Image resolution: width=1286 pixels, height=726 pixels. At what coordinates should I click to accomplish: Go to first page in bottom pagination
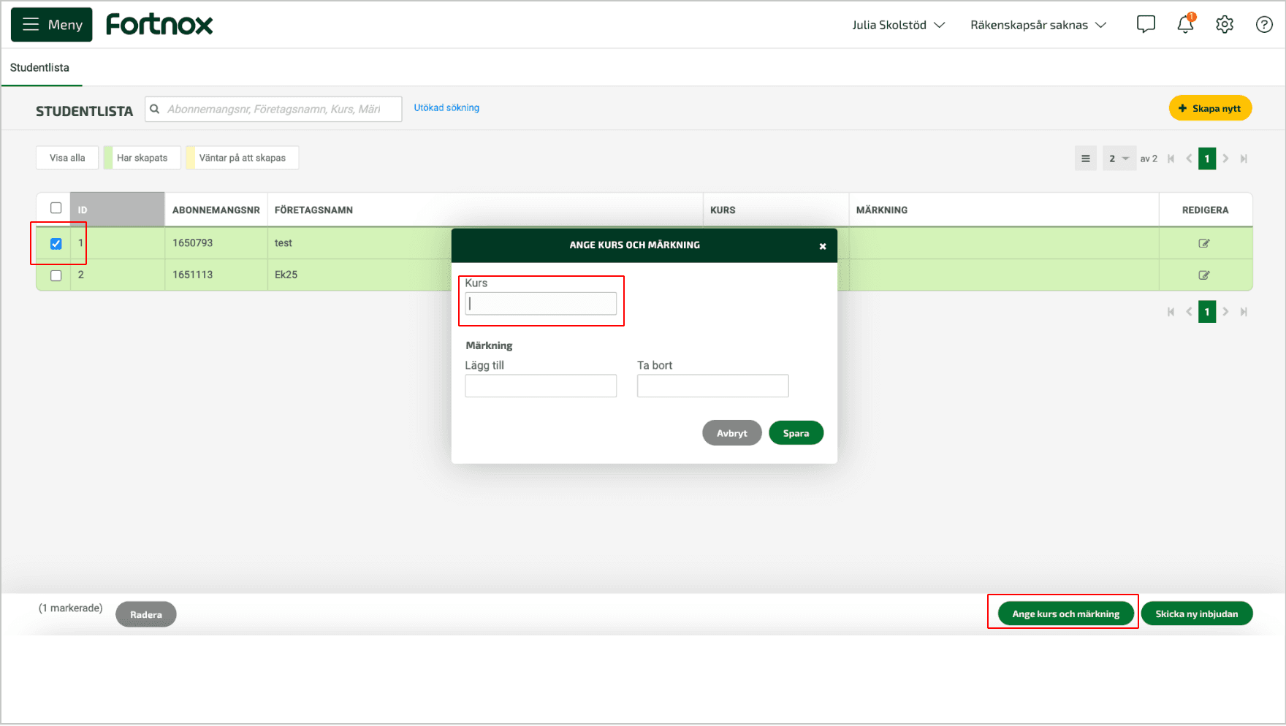coord(1171,312)
